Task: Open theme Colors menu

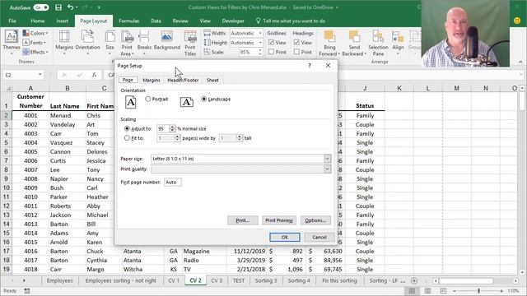Action: click(35, 33)
